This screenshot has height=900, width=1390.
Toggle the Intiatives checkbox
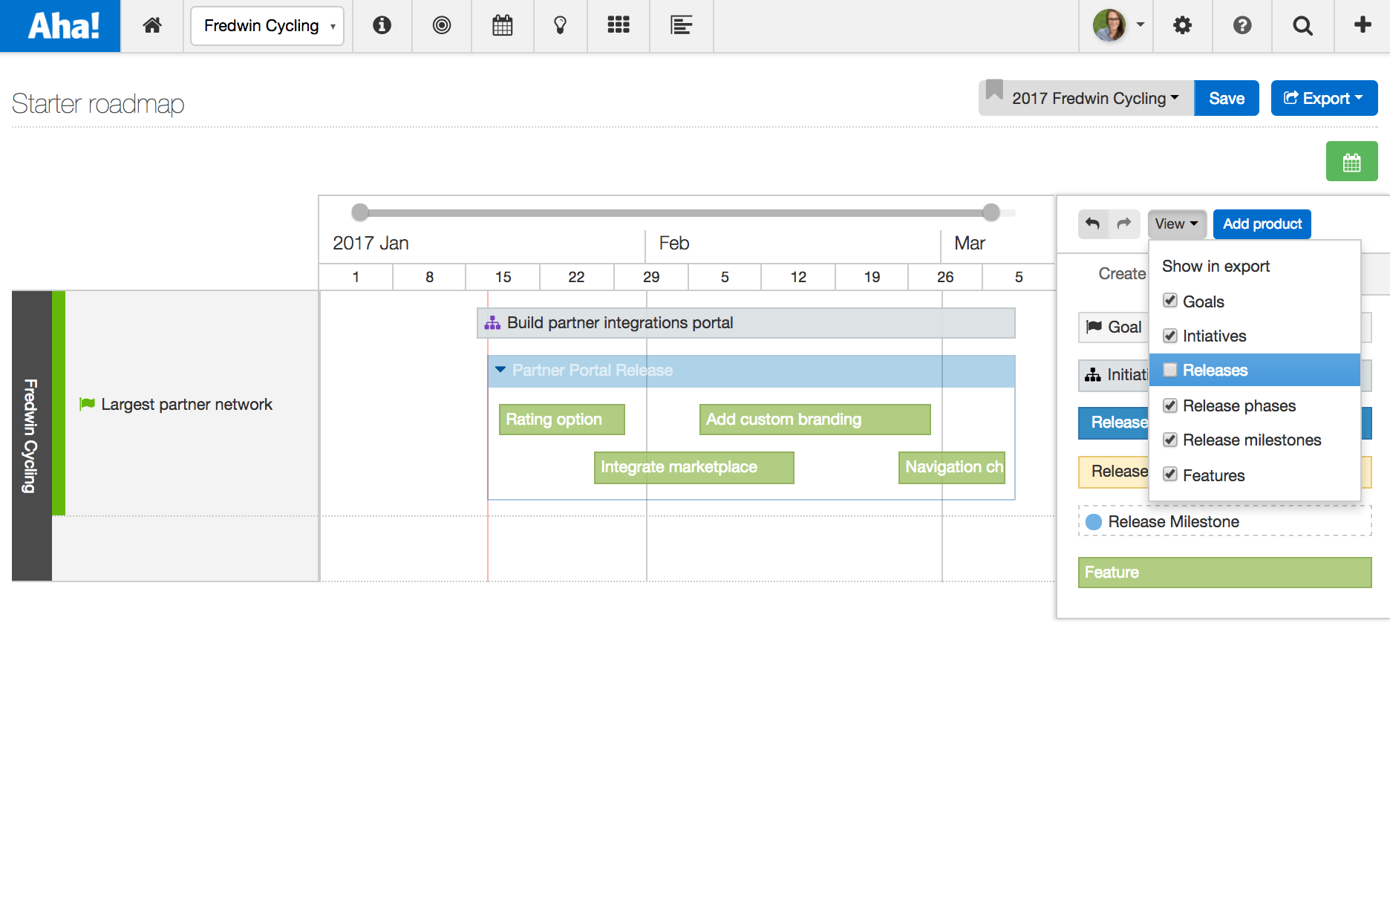tap(1170, 336)
